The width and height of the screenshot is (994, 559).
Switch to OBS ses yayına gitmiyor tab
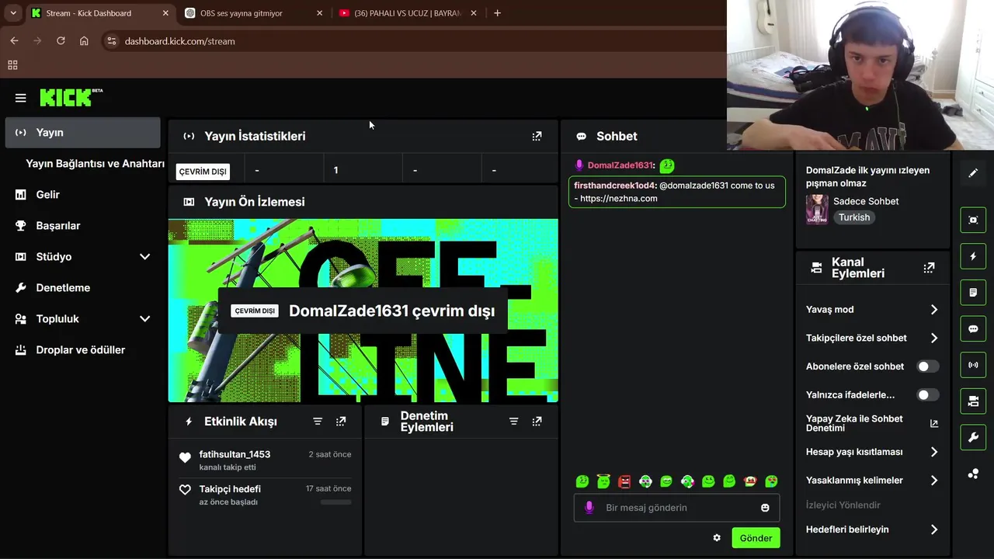pyautogui.click(x=254, y=13)
